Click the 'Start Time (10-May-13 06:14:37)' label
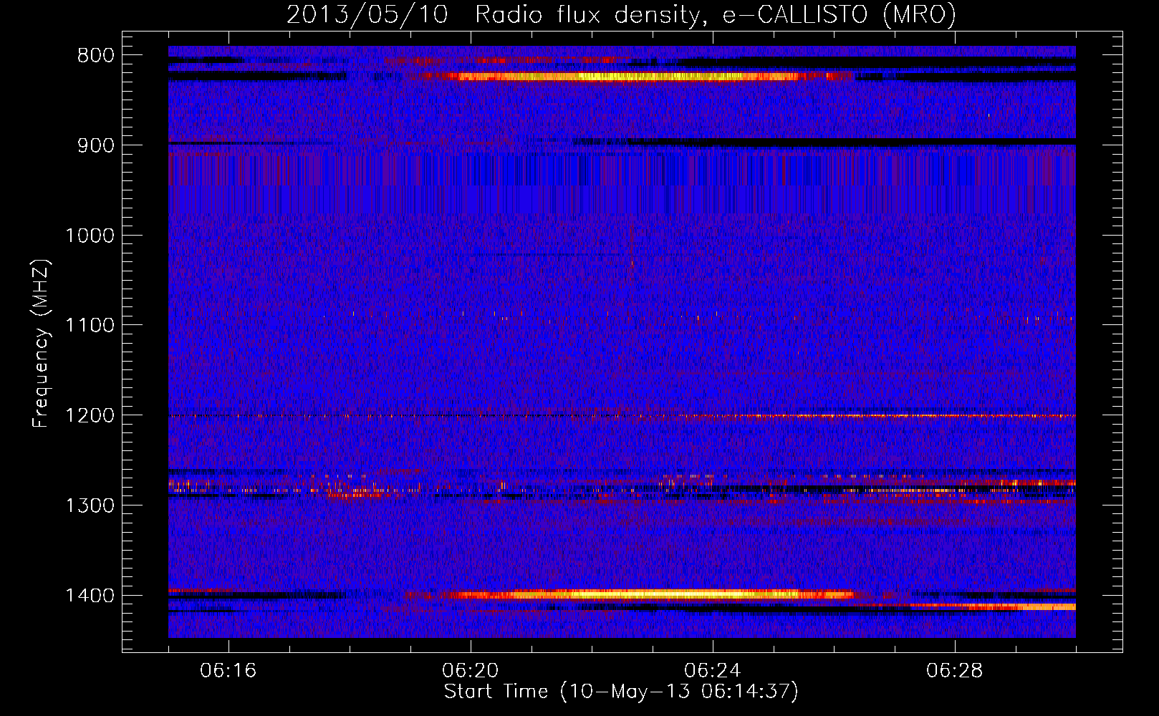The width and height of the screenshot is (1159, 716). coord(621,692)
